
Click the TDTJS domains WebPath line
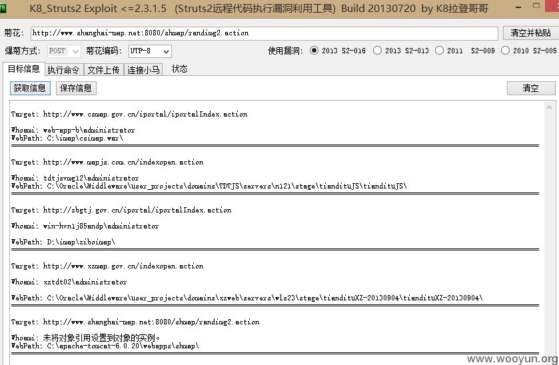209,186
